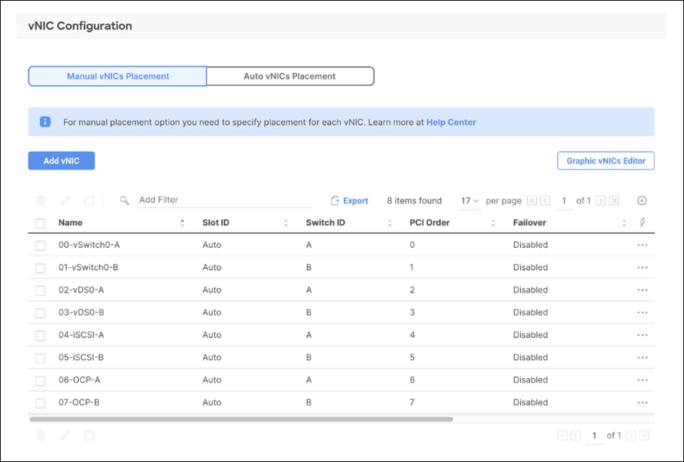
Task: Click the 'vNIC Configuration' heading
Action: click(80, 26)
